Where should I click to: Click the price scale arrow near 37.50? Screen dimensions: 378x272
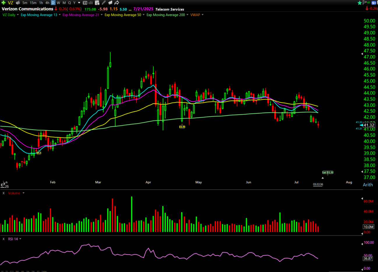pos(362,172)
